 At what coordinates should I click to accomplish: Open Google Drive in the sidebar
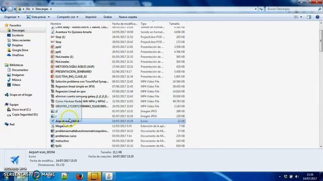20,50
